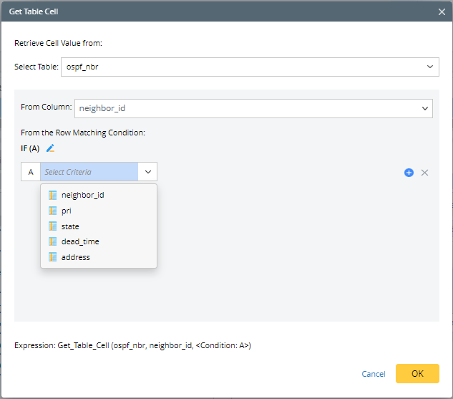This screenshot has width=453, height=399.
Task: Click the IF (A) condition label
Action: [30, 148]
